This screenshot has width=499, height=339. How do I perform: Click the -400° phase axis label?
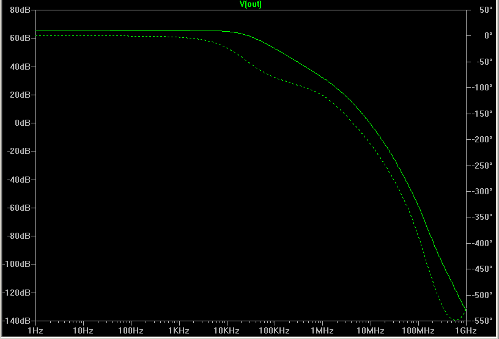482,243
